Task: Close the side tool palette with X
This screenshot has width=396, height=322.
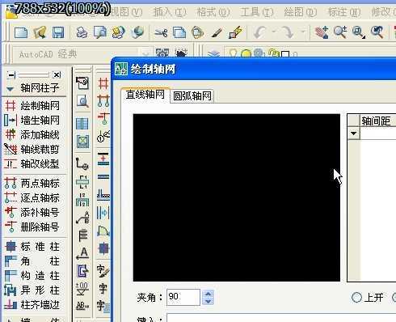Action: (x=57, y=74)
